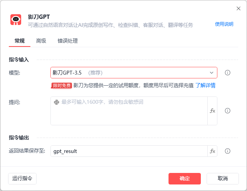Click the 影刀GPT robot logo icon

[16, 20]
